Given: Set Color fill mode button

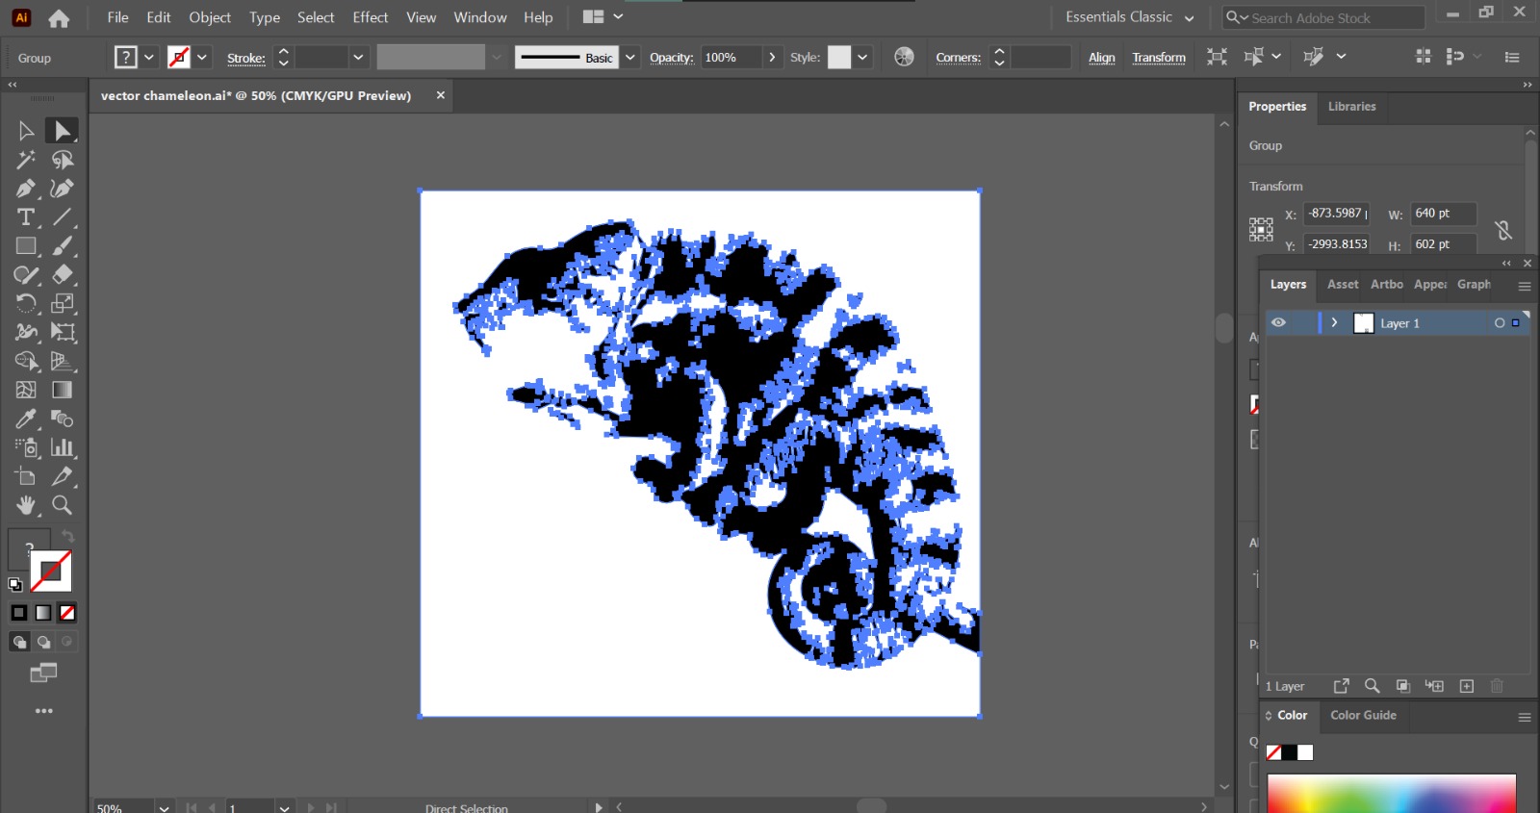Looking at the screenshot, I should (19, 613).
